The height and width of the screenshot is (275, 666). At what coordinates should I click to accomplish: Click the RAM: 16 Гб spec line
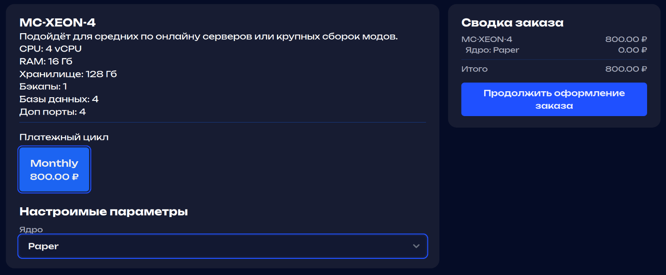[x=46, y=61]
